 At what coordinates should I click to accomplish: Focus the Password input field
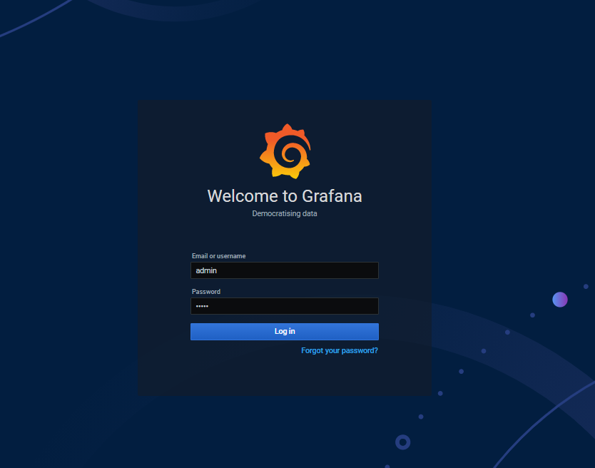pos(285,306)
